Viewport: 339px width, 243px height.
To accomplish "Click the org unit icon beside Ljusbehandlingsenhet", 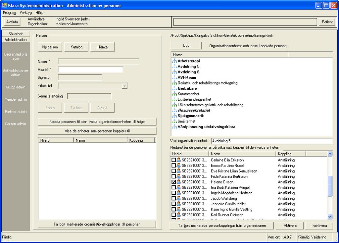I will click(174, 99).
